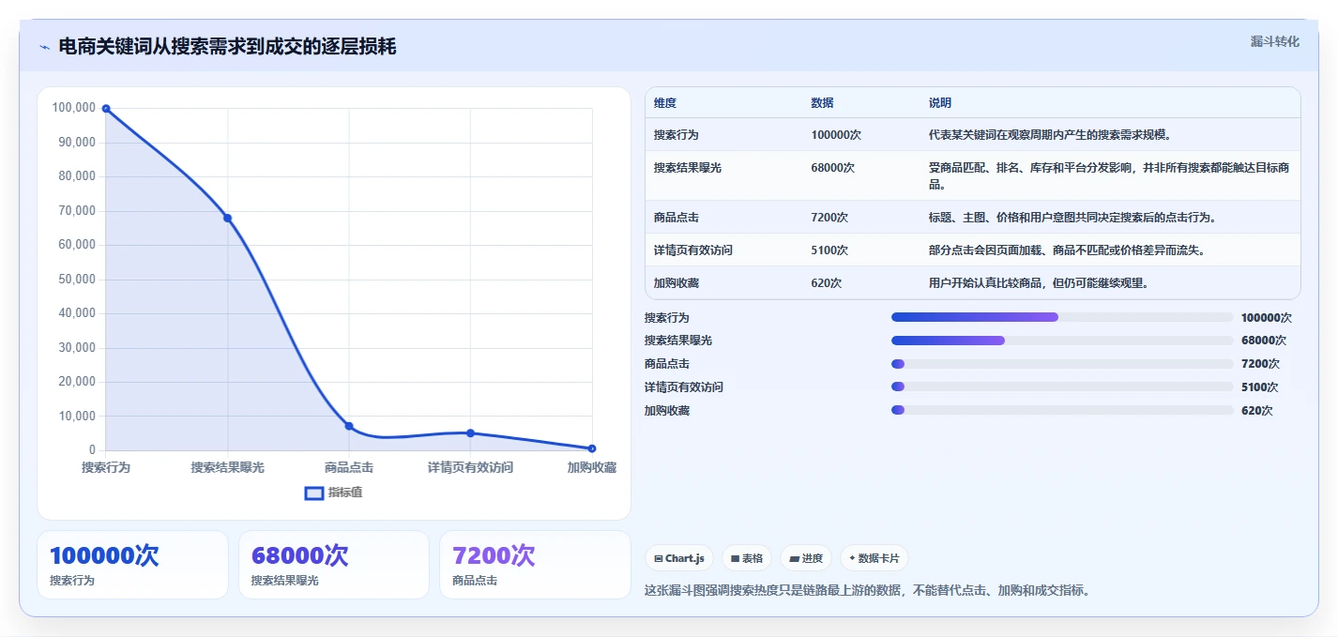The height and width of the screenshot is (637, 1338).
Task: Click the 搜索行为 progress bar
Action: point(1062,317)
